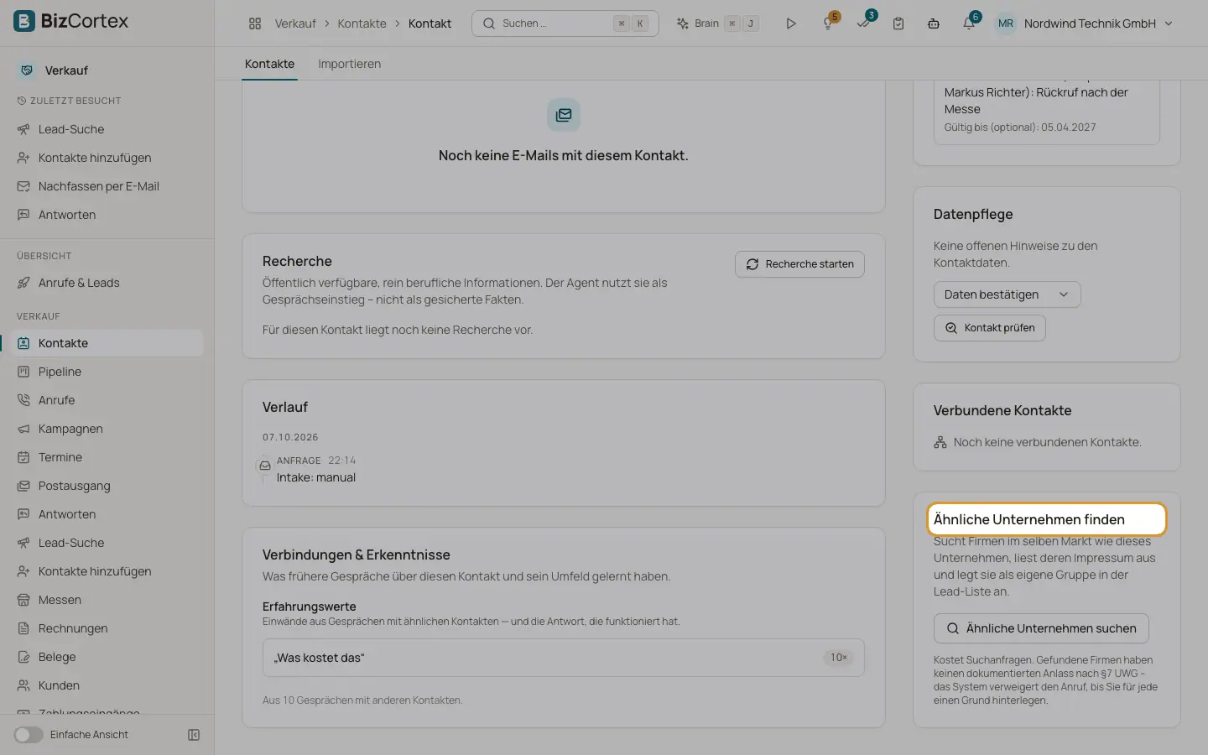Expand the „Was kostet das“ objection row

(563, 658)
